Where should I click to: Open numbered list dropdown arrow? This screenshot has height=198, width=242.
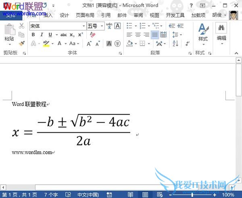click(149, 26)
